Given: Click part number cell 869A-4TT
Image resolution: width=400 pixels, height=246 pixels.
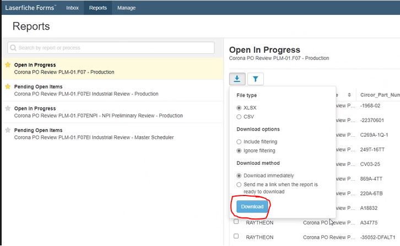Looking at the screenshot, I should tap(371, 179).
